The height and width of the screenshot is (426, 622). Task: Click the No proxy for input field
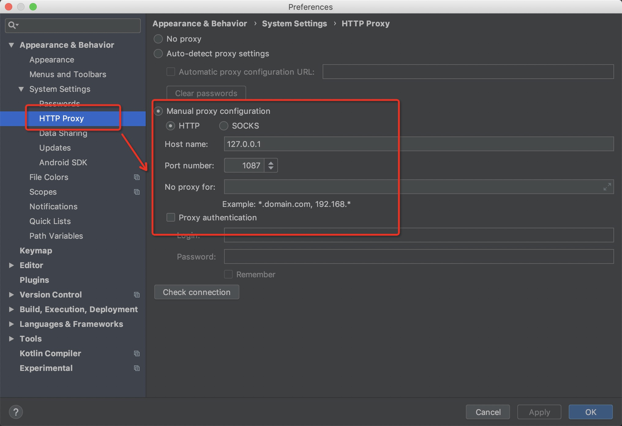[419, 187]
